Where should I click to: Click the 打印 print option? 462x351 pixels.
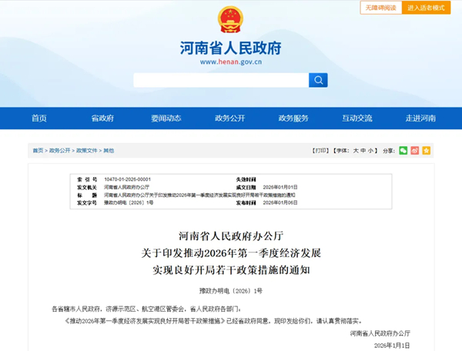pos(320,151)
